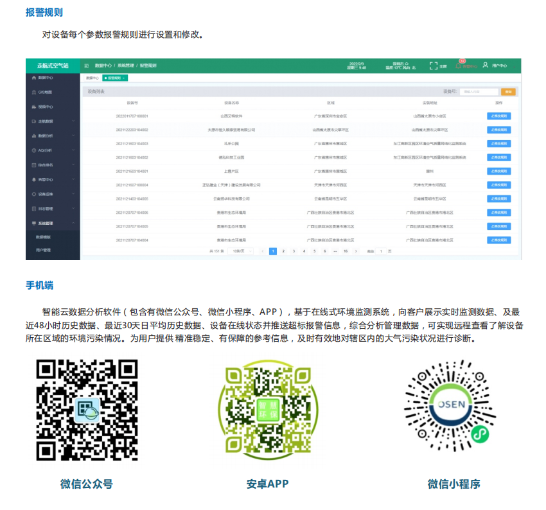This screenshot has height=510, width=546.
Task: Click the next page arrow
Action: click(356, 251)
